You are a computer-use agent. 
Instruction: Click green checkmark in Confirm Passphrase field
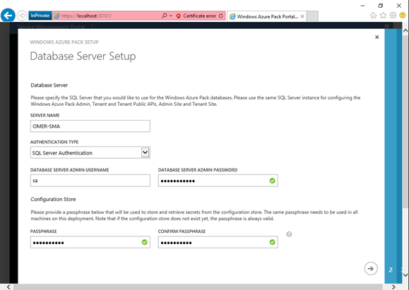click(273, 242)
